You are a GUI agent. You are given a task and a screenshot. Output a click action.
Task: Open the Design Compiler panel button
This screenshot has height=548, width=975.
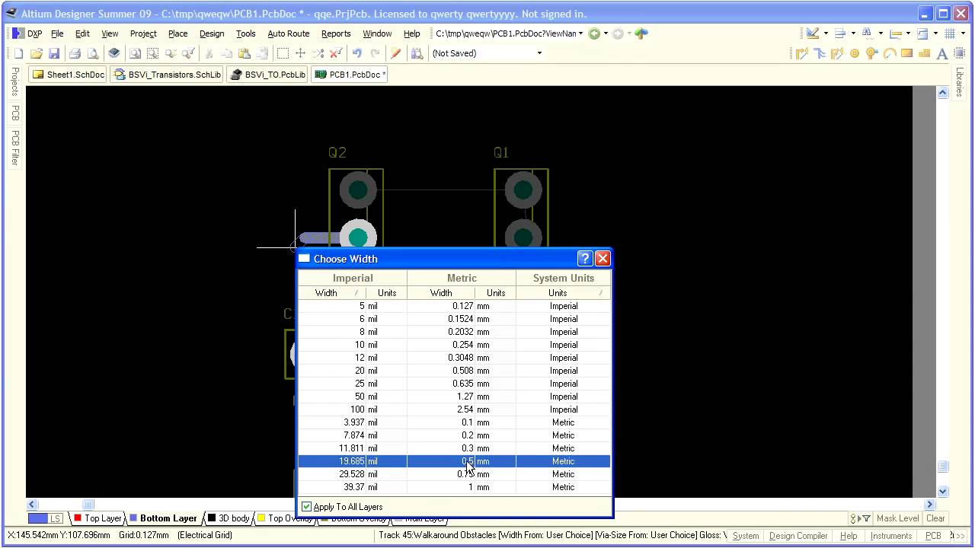(798, 536)
